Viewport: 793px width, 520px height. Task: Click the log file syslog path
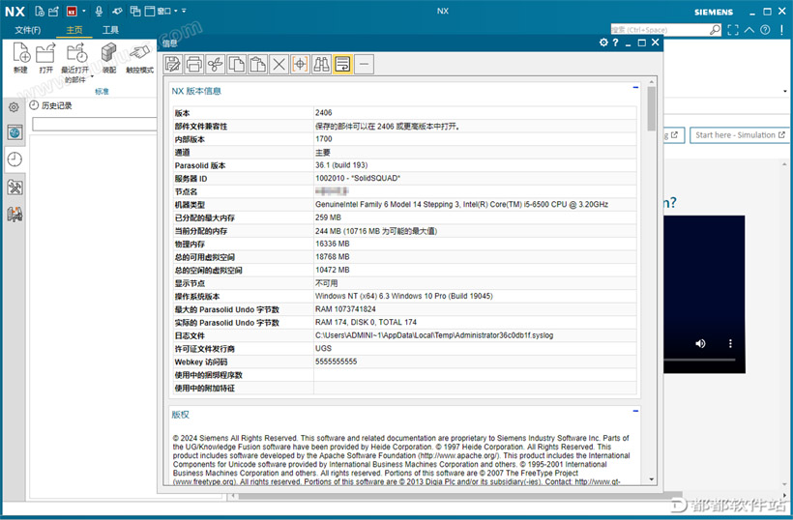click(x=434, y=335)
